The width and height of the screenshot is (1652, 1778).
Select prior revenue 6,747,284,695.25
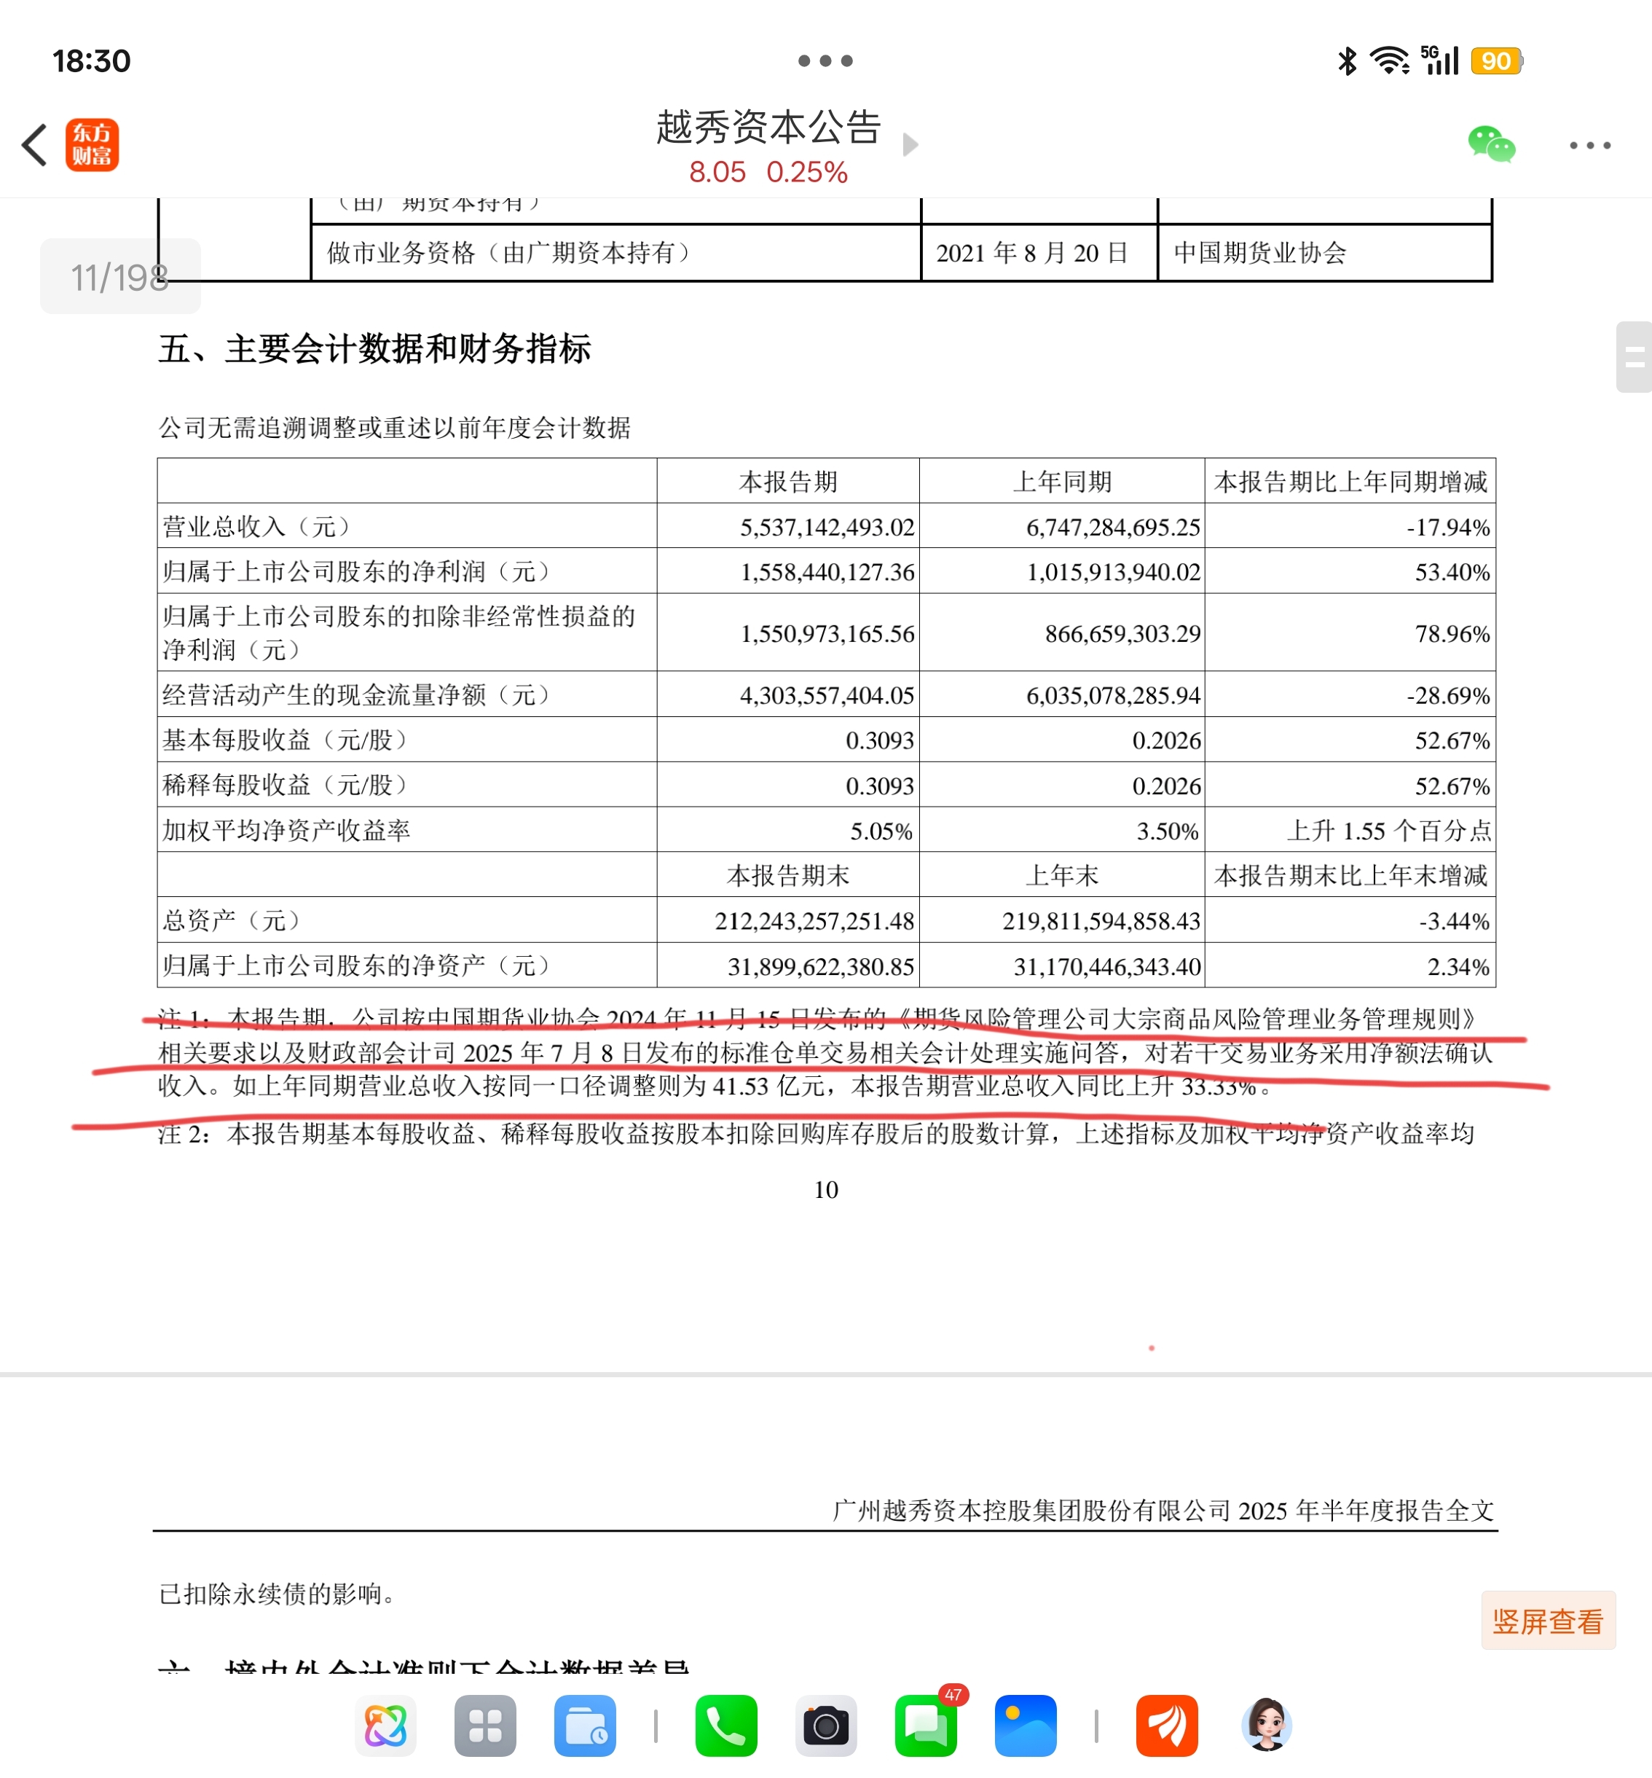click(1113, 527)
